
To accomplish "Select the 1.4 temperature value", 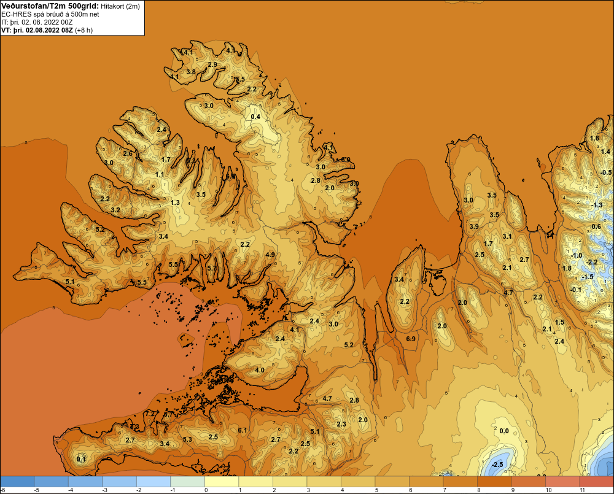I will pyautogui.click(x=605, y=152).
